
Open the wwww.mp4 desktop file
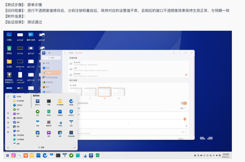(x=20, y=64)
